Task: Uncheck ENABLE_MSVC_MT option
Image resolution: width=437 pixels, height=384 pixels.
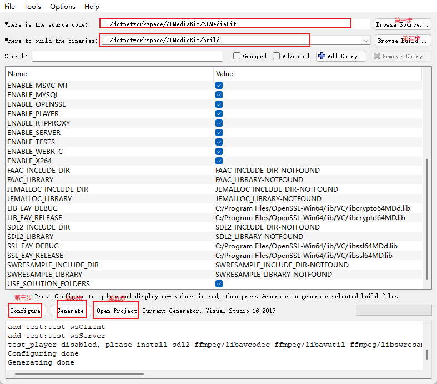Action: (x=219, y=86)
